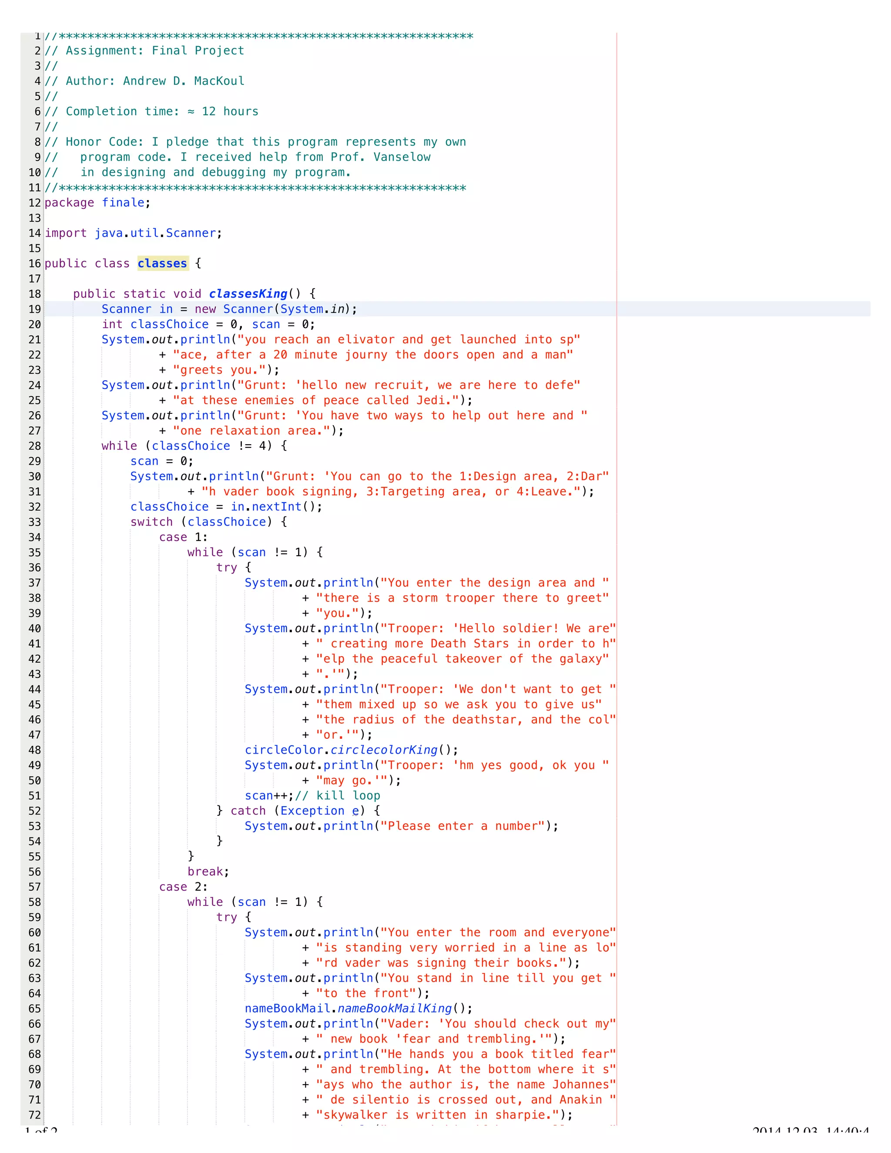Click 'Completion time: ≈ 12 hours' comment
This screenshot has width=891, height=1153.
(x=162, y=111)
